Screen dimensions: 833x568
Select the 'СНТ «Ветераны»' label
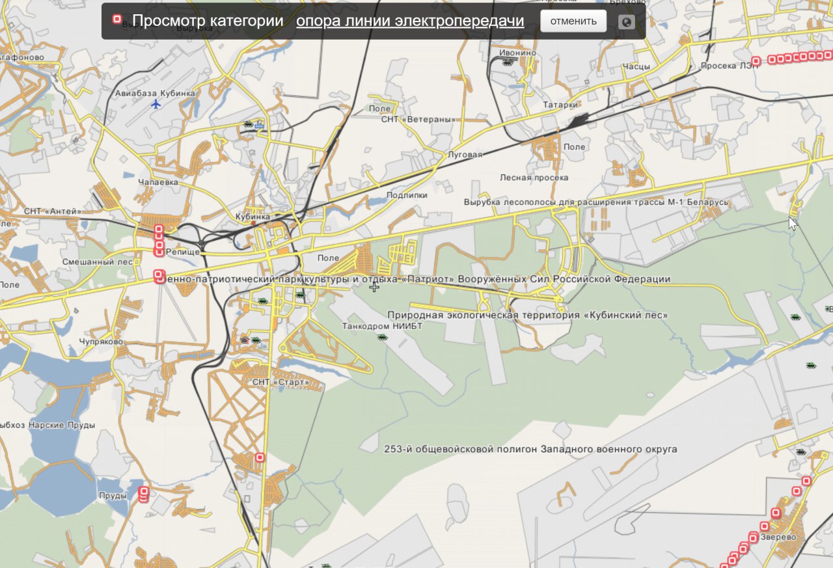[x=418, y=120]
